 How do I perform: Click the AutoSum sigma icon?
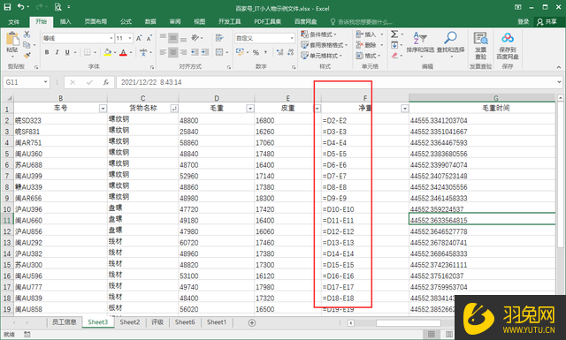pyautogui.click(x=394, y=34)
